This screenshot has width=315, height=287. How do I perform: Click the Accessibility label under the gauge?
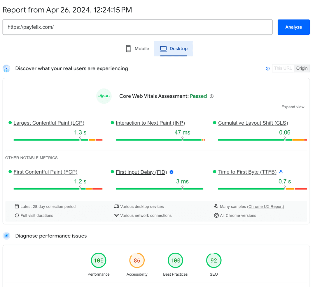[x=137, y=274]
